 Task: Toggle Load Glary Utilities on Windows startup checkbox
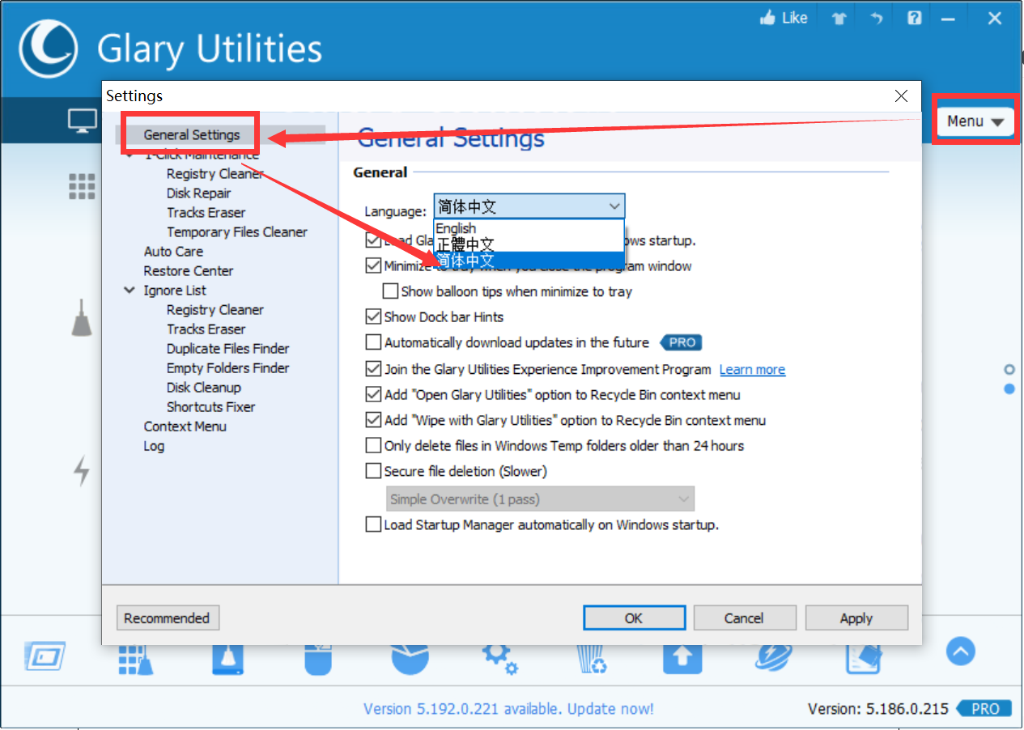[x=373, y=240]
